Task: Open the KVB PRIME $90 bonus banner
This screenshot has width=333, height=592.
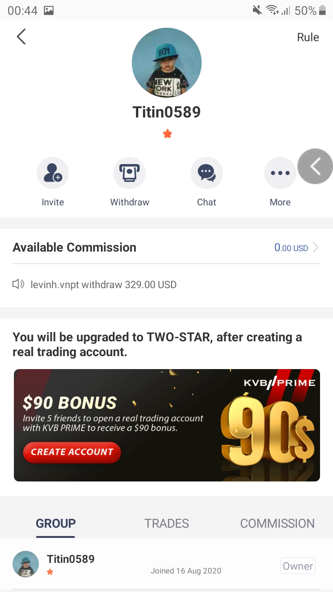Action: (167, 425)
